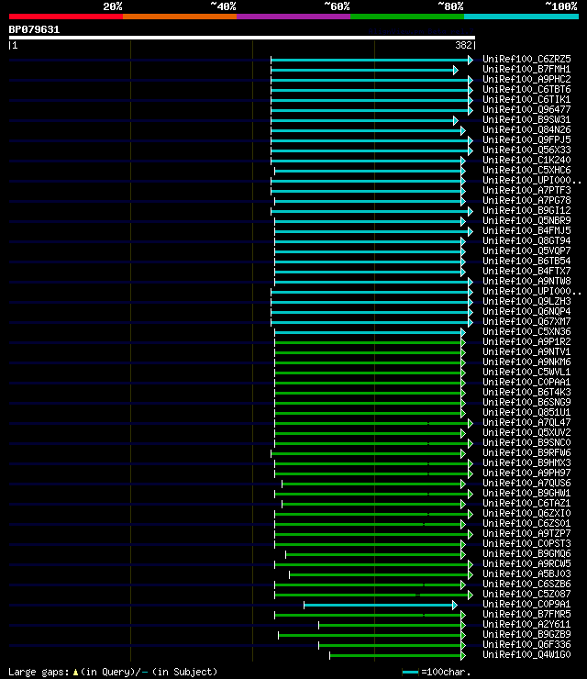This screenshot has width=587, height=679.
Task: Click the 382 end position number
Action: 463,45
